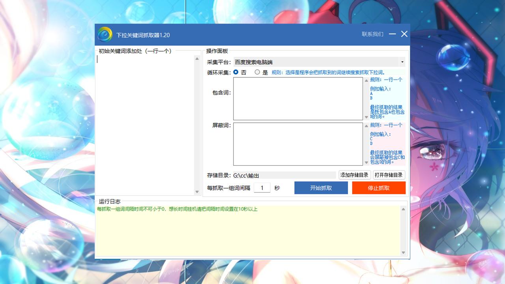This screenshot has height=284, width=505.
Task: Close the keyword grabber window
Action: pyautogui.click(x=404, y=34)
